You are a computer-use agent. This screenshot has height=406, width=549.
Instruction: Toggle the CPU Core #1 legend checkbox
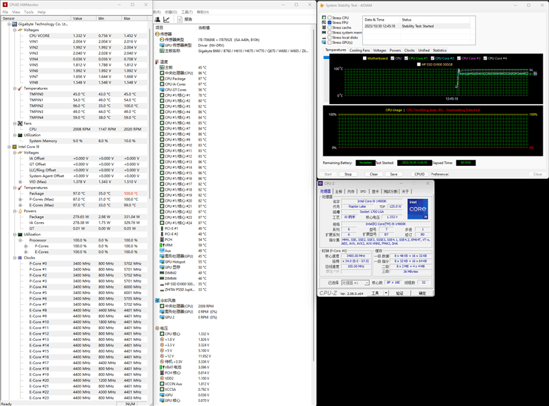[406, 58]
